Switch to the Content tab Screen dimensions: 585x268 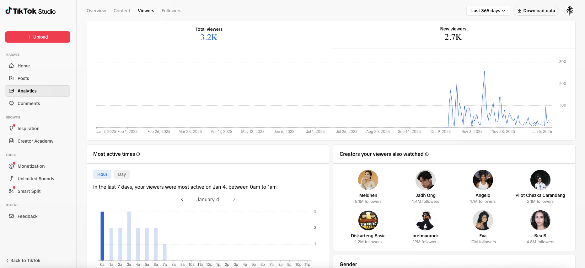click(x=122, y=11)
